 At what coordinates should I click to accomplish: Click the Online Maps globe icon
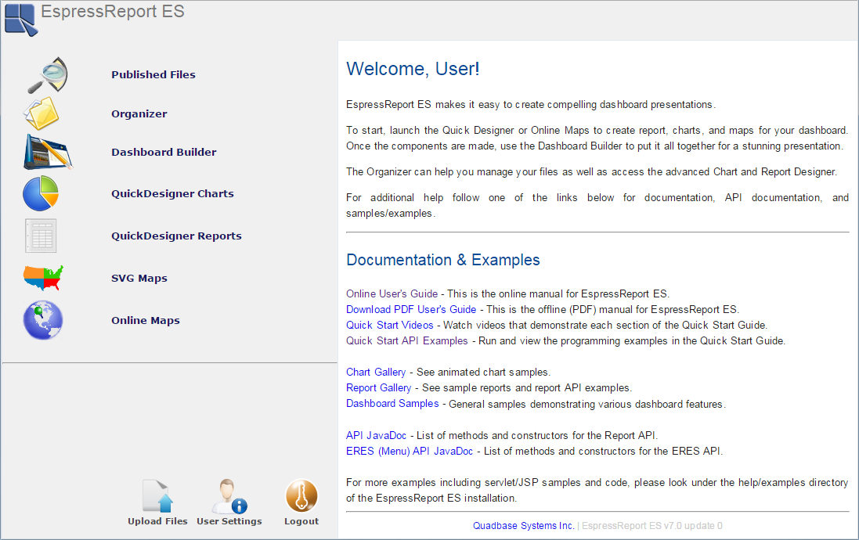tap(43, 320)
